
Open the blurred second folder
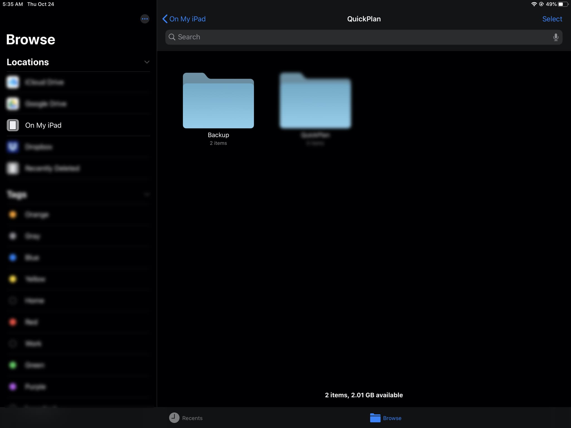click(315, 101)
